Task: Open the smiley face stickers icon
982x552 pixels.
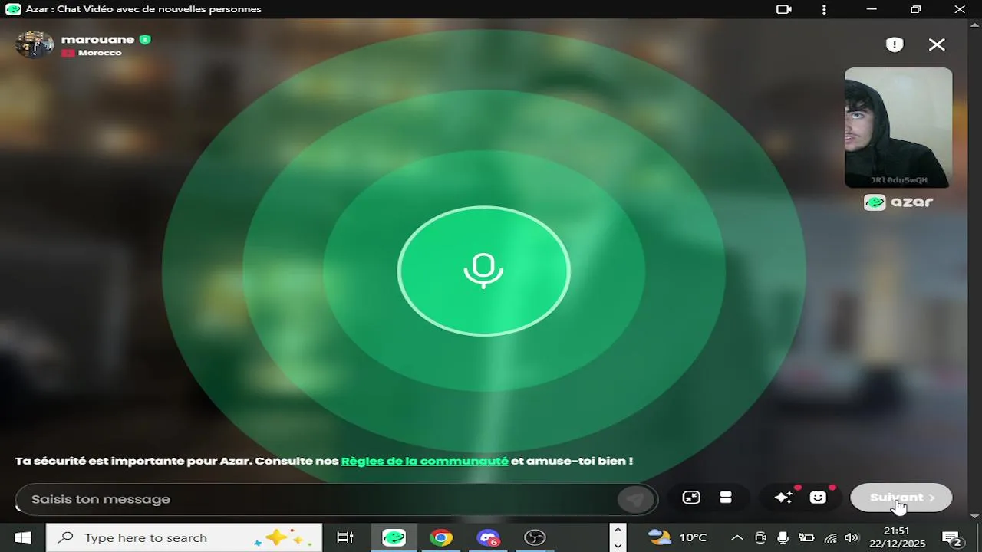Action: click(x=818, y=498)
